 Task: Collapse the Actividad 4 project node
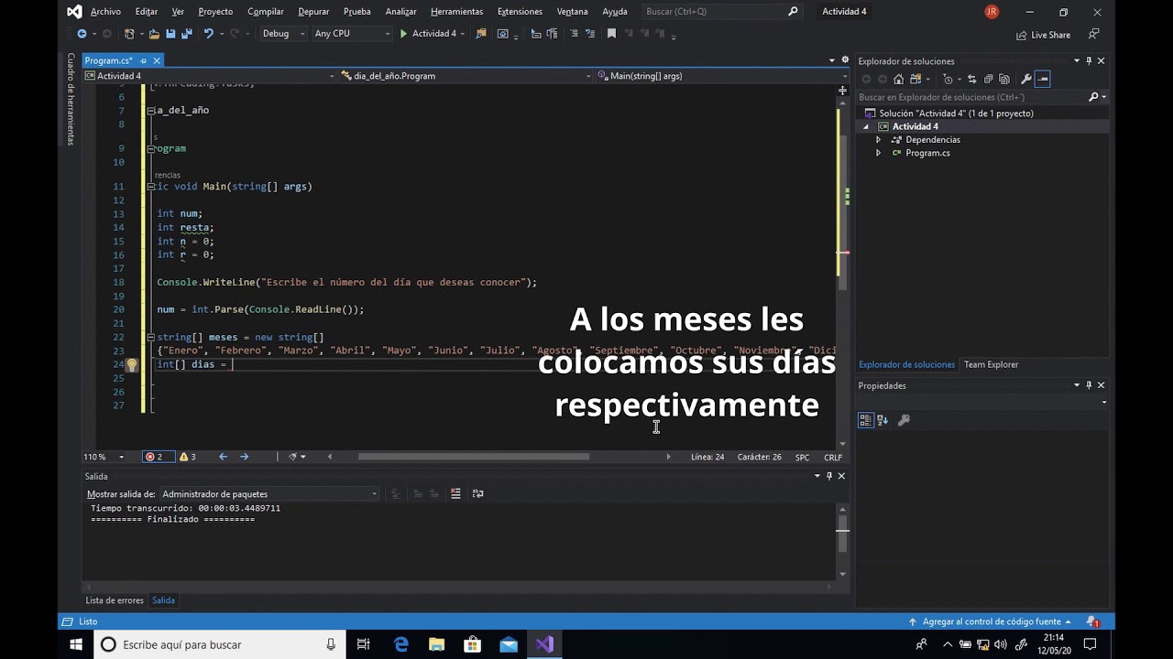pos(866,126)
